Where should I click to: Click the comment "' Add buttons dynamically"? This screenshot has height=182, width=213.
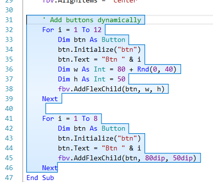tap(92, 20)
